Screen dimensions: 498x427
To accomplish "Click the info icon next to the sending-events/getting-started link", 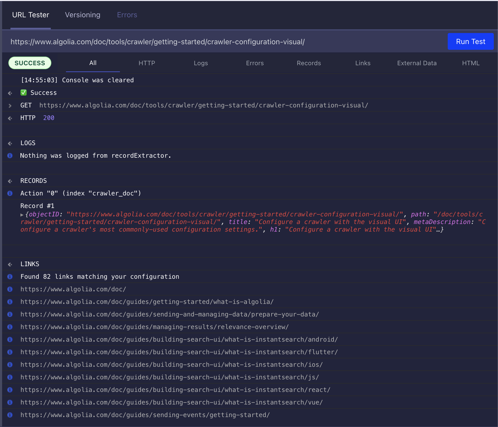I will [x=10, y=415].
